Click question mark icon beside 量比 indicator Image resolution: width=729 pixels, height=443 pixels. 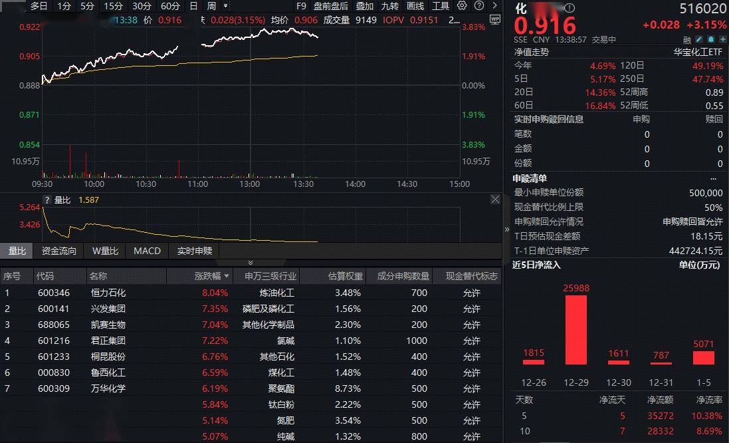(47, 200)
